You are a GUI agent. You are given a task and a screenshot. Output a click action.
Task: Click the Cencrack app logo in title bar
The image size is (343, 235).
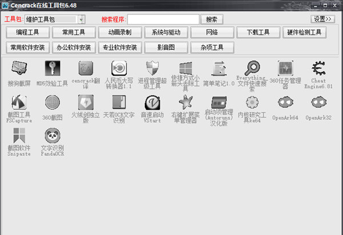click(x=5, y=5)
